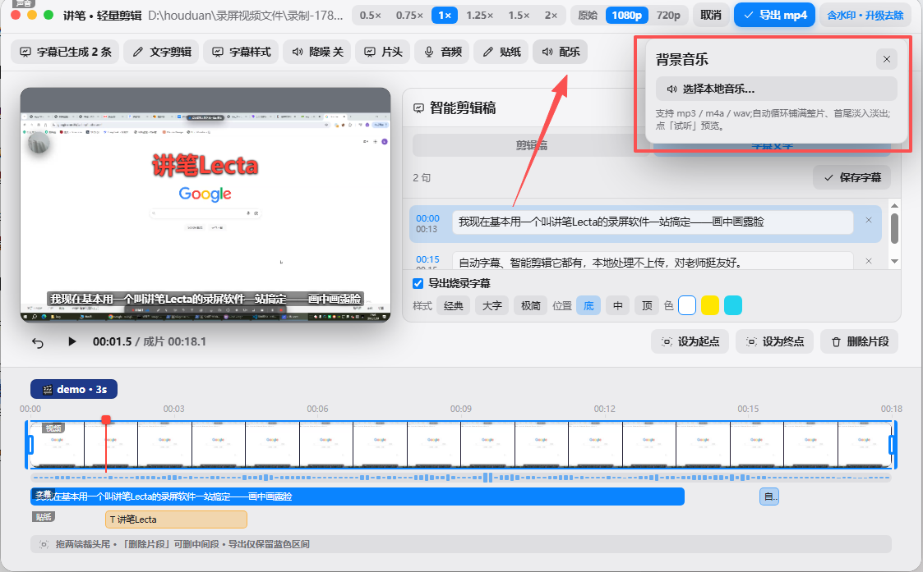Click 含水印 · 升级去除 upgrade link
Screen dimensions: 923x572
[865, 16]
